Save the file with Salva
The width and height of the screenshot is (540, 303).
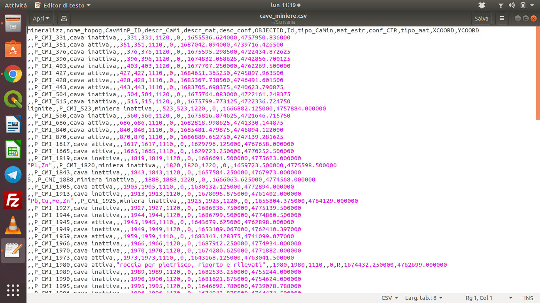coord(481,18)
